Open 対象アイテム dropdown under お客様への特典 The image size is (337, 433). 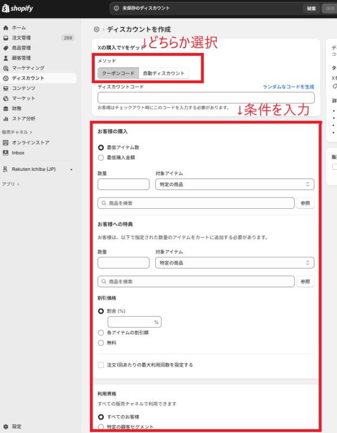234,263
